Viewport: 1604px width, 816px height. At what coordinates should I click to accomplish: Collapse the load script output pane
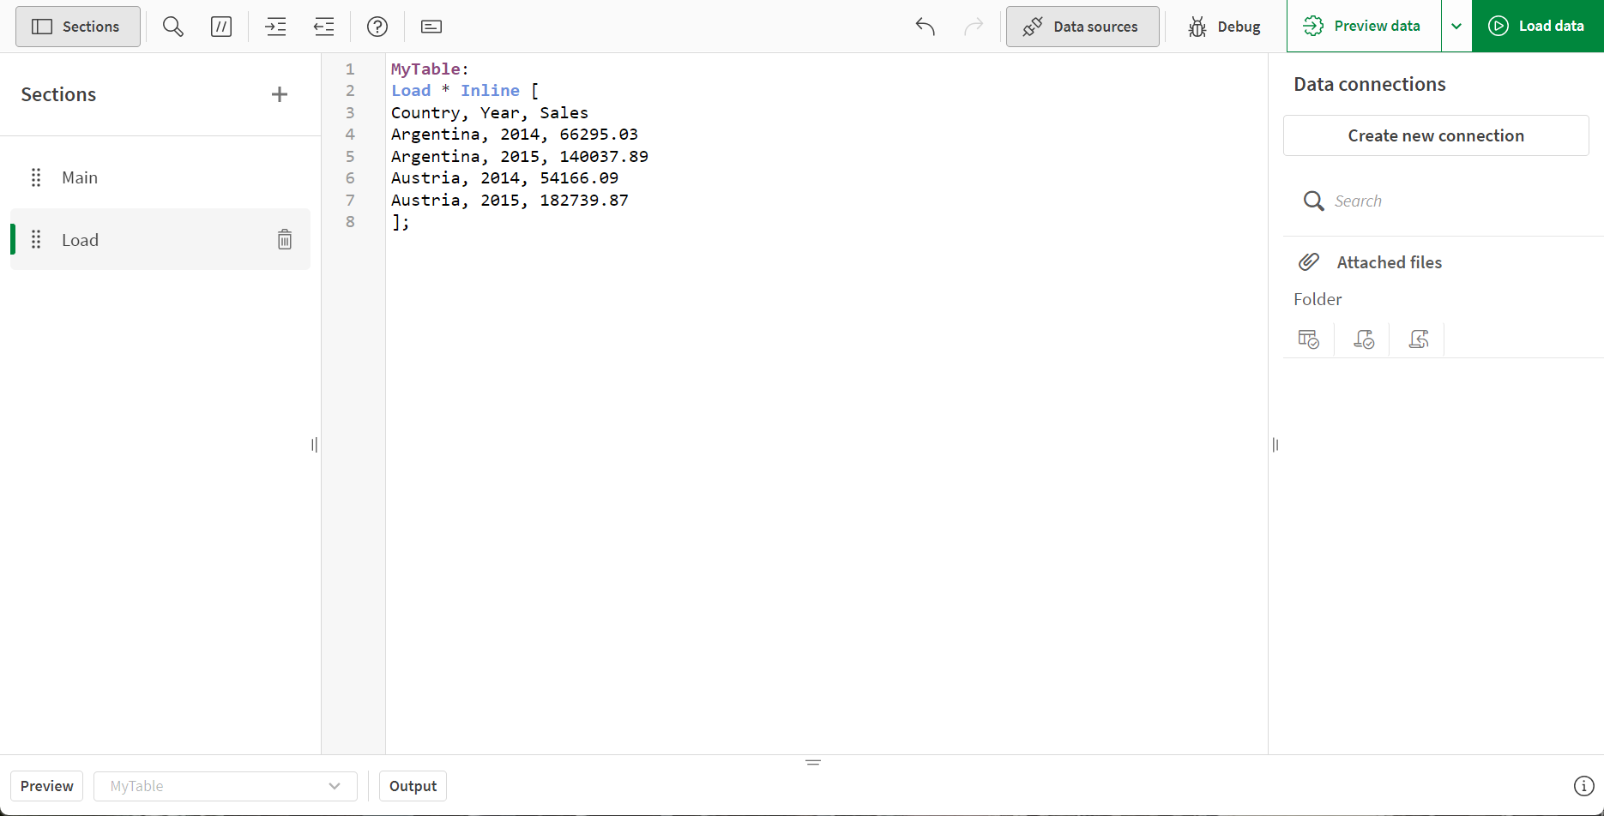coord(812,762)
